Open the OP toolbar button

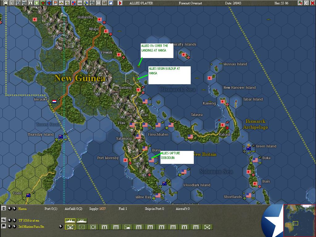coord(98,3)
